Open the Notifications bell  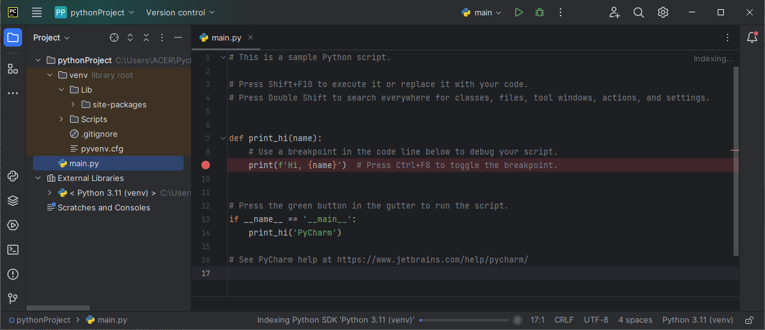pos(752,37)
